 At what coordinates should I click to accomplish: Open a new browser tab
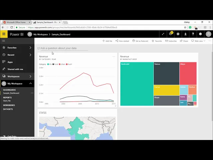[66, 22]
